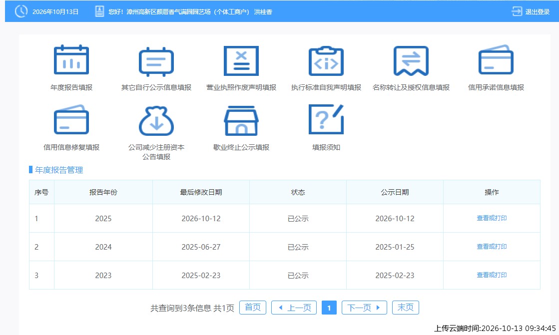Viewport: 559px width, 335px height.
Task: Select page number 1
Action: click(329, 308)
